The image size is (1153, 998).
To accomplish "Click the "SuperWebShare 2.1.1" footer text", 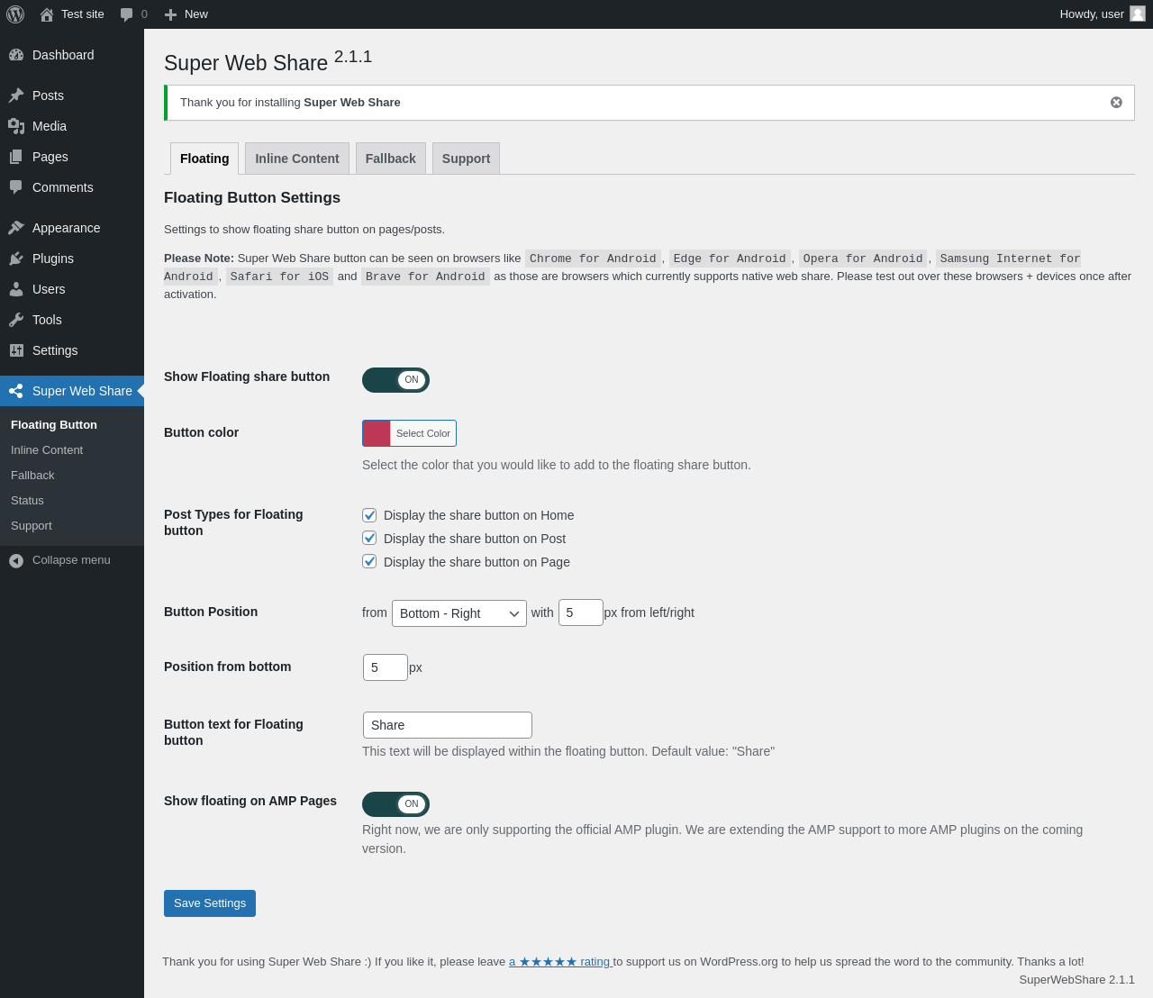I will pyautogui.click(x=1077, y=980).
